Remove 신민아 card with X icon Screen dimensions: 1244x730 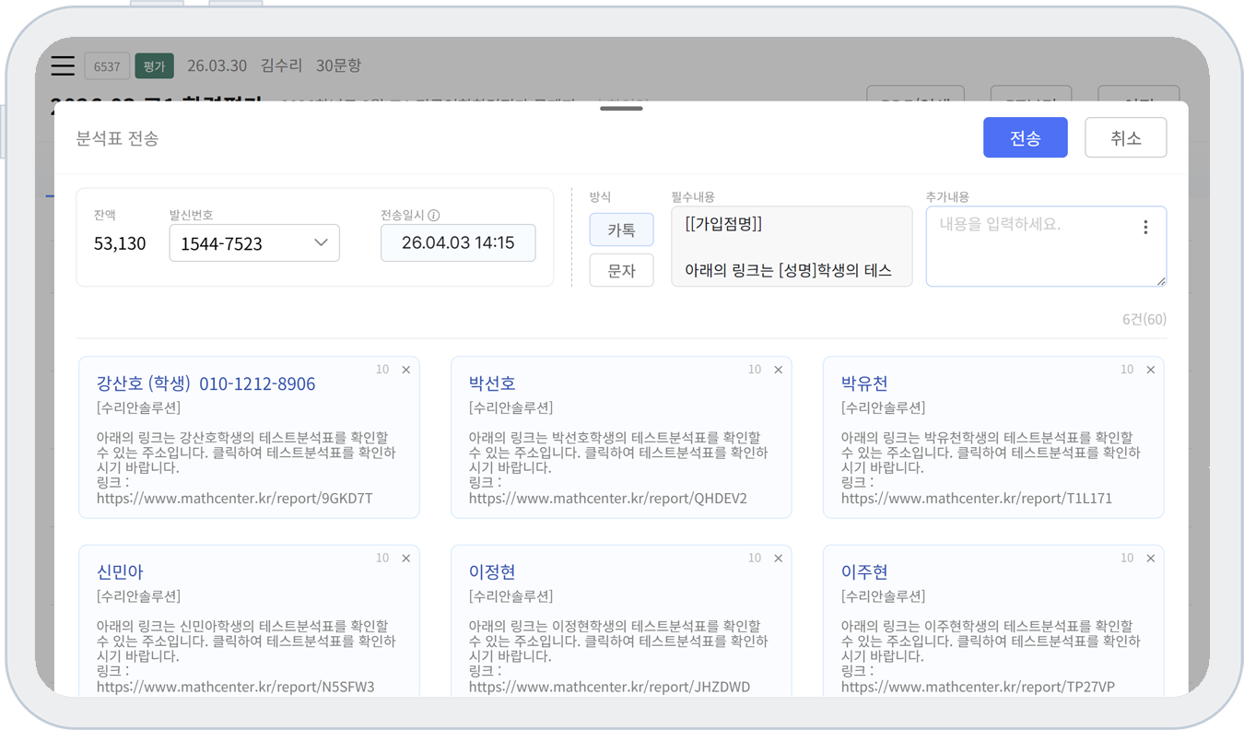[406, 559]
